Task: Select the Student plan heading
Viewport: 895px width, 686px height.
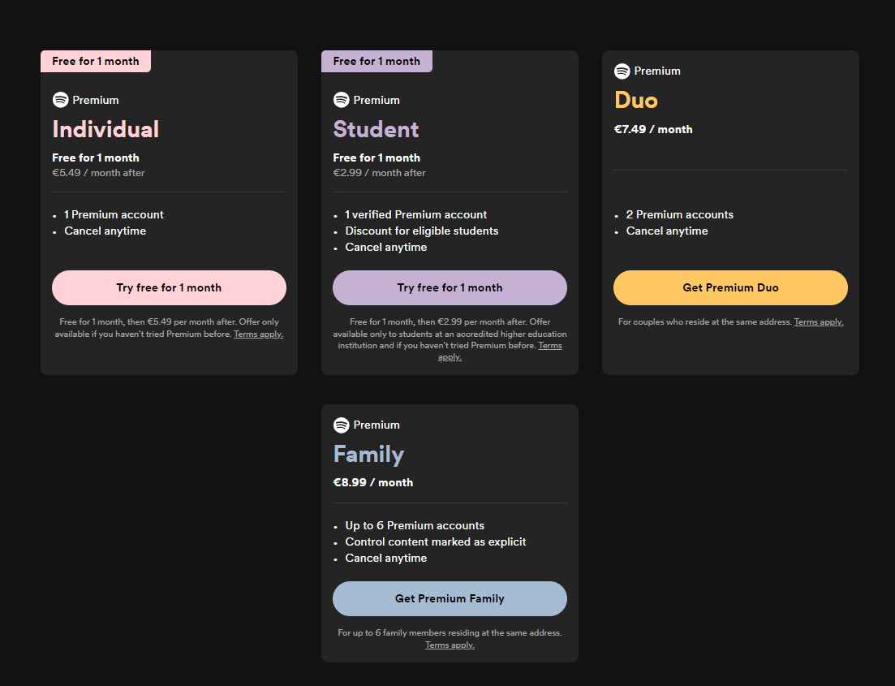Action: (377, 129)
